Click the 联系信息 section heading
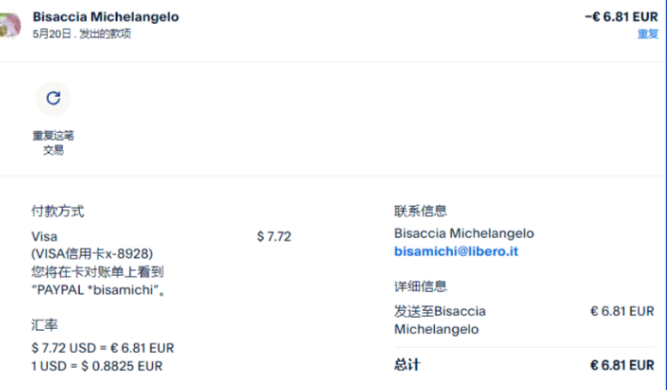Viewport: 667px width, 390px height. [420, 211]
